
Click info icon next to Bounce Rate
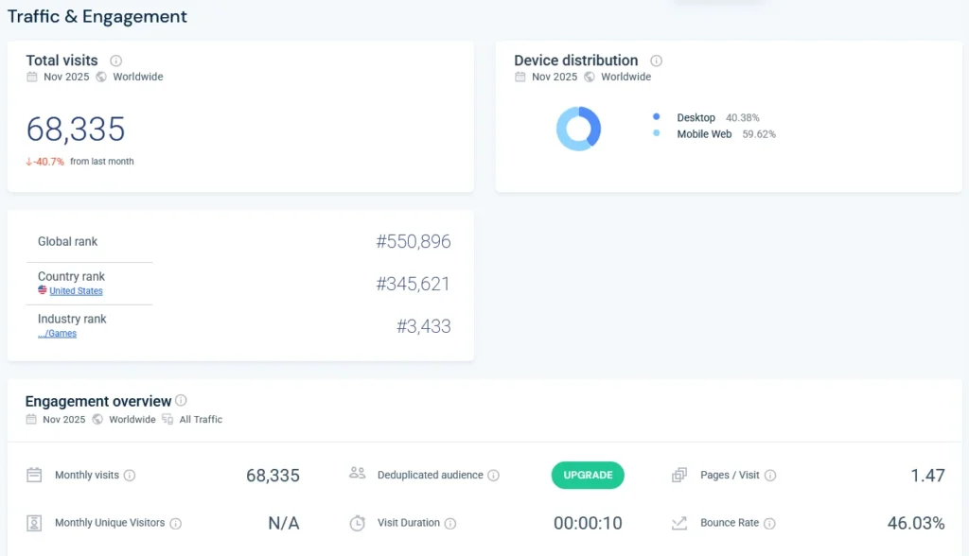769,523
